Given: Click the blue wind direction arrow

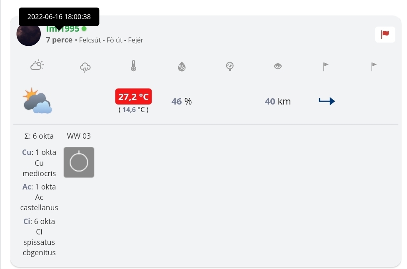Looking at the screenshot, I should [327, 101].
